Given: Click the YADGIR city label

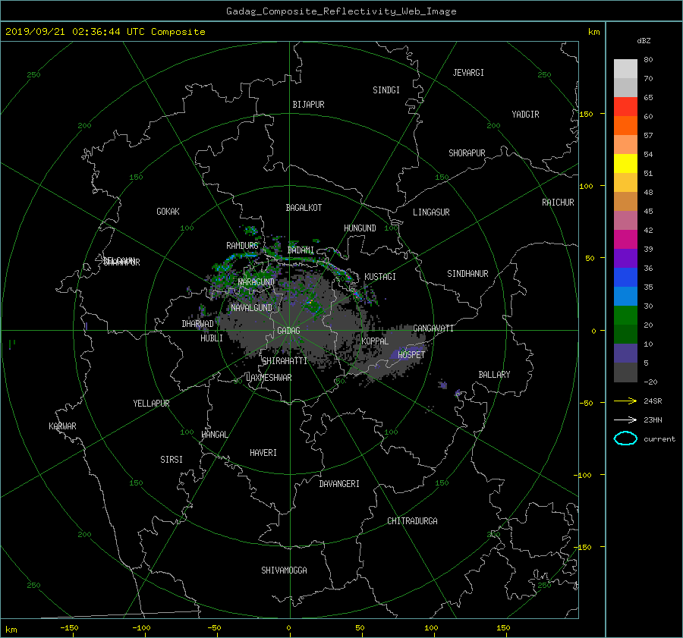Looking at the screenshot, I should (x=525, y=115).
